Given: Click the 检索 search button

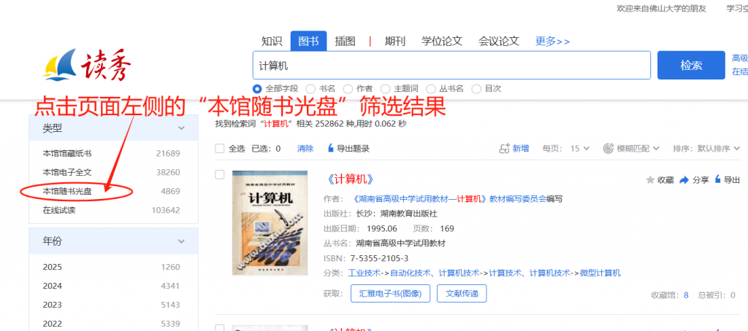Looking at the screenshot, I should tap(691, 65).
